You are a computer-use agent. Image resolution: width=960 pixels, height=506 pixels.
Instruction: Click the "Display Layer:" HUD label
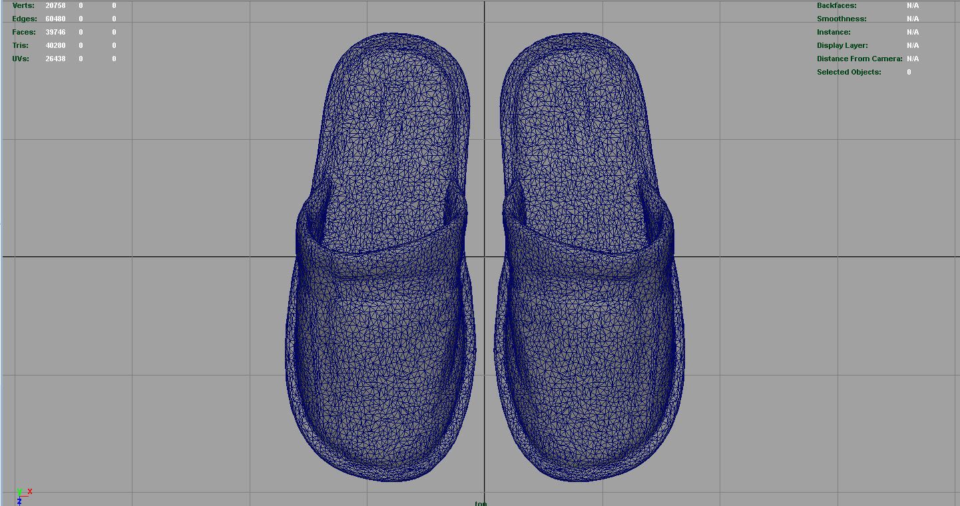click(x=842, y=45)
